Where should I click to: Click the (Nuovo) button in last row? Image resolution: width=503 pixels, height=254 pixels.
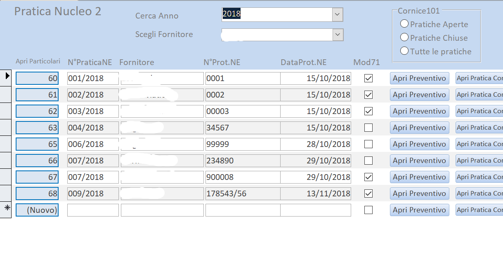pos(37,210)
